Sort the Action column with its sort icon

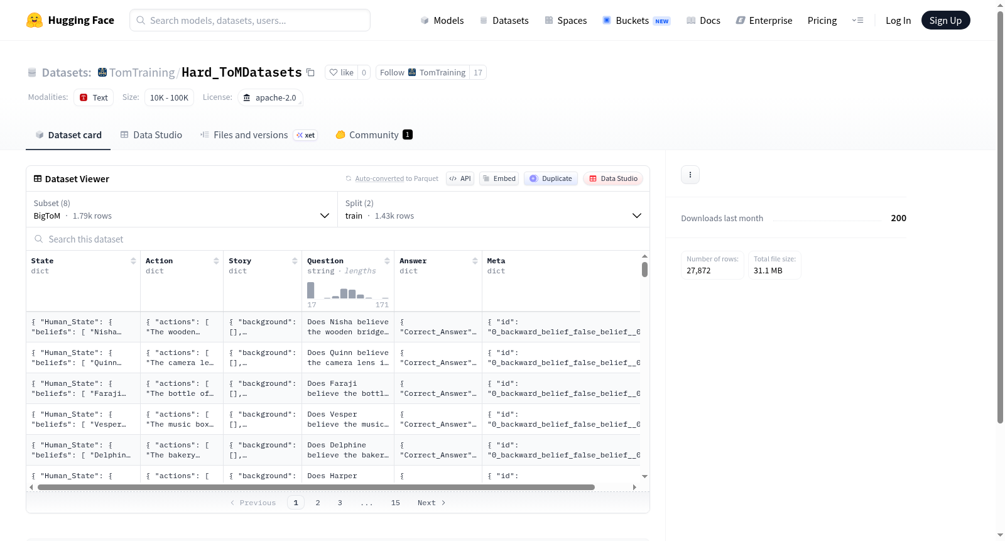pyautogui.click(x=216, y=261)
